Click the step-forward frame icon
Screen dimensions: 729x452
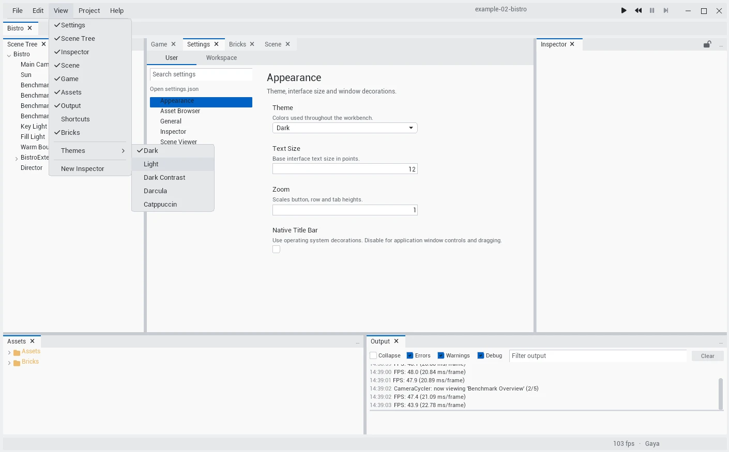tap(666, 10)
